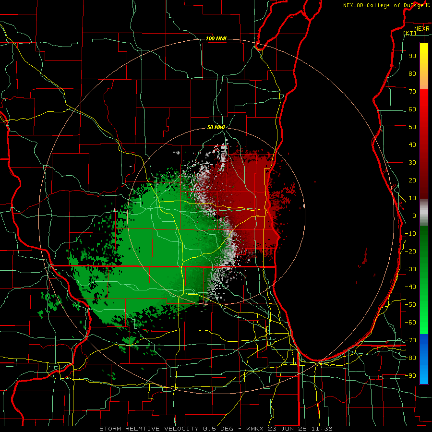Click the -10 value on the velocity scale
432x432 pixels.
tap(410, 234)
